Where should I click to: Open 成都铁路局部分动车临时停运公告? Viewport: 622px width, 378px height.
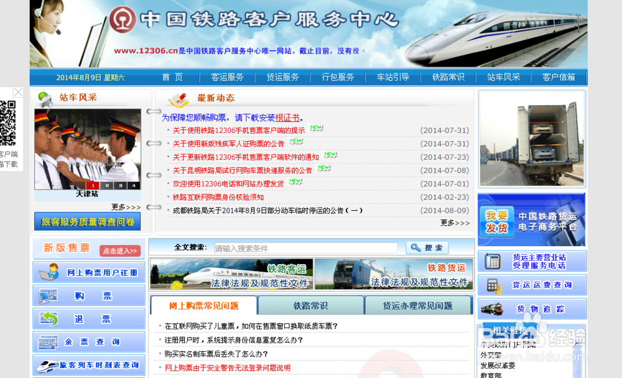267,210
